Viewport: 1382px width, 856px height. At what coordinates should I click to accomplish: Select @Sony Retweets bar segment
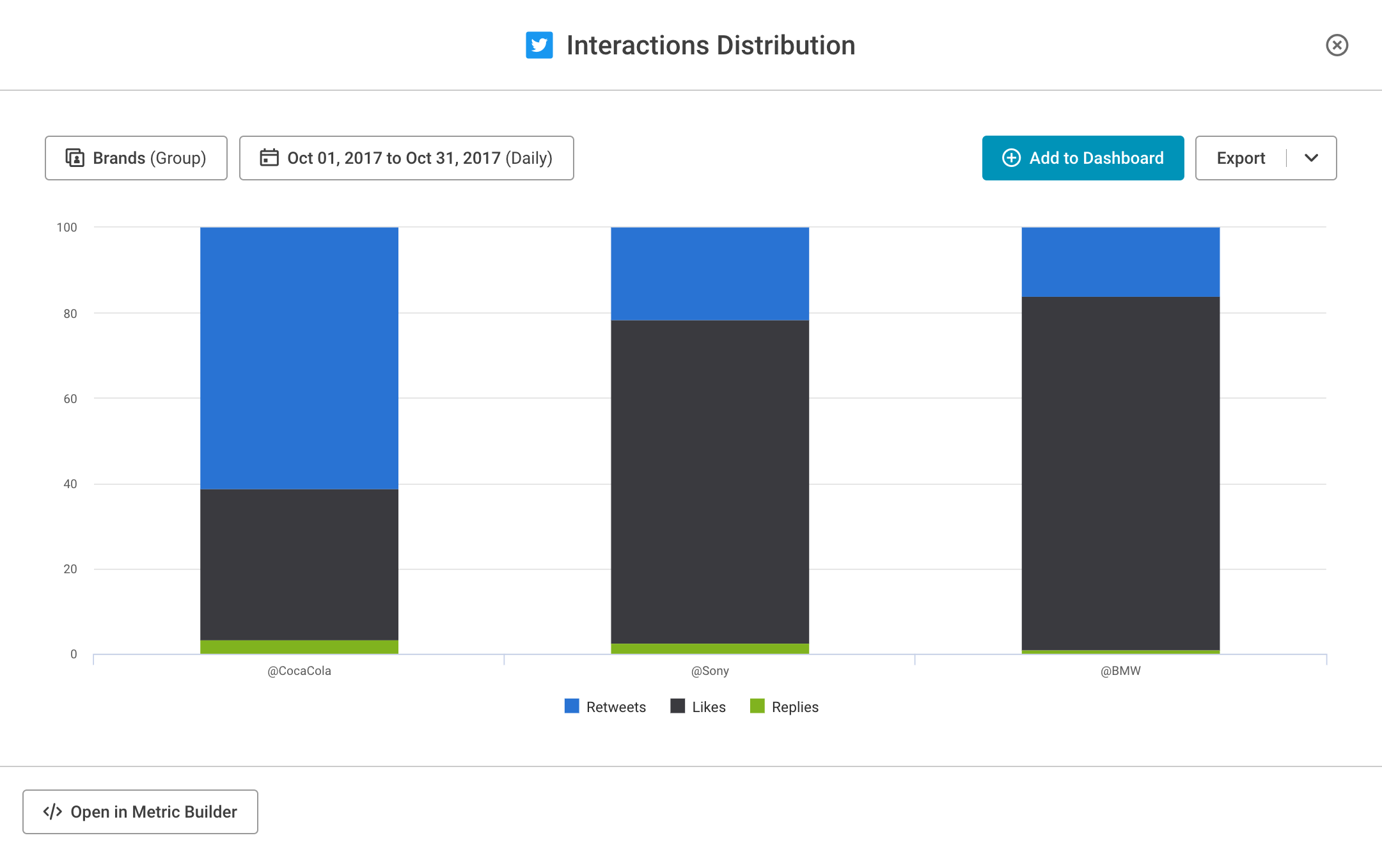pyautogui.click(x=710, y=274)
